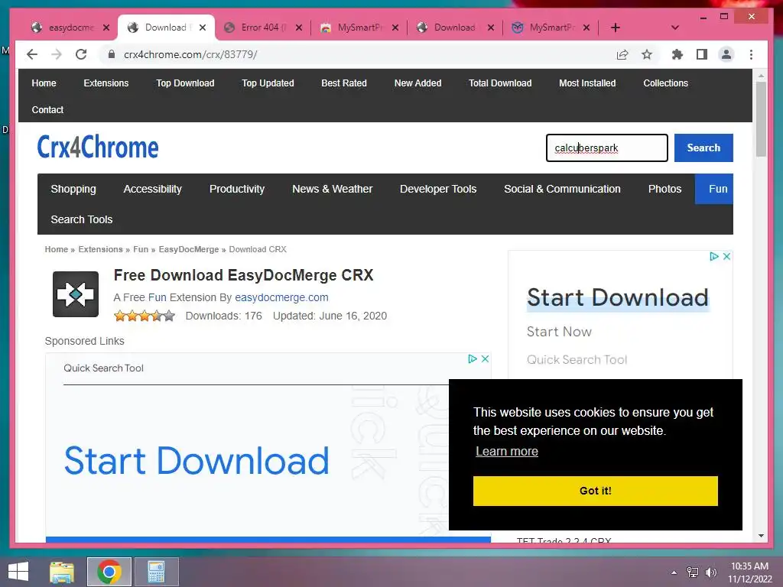Close the Error 404 tab

[x=299, y=28]
